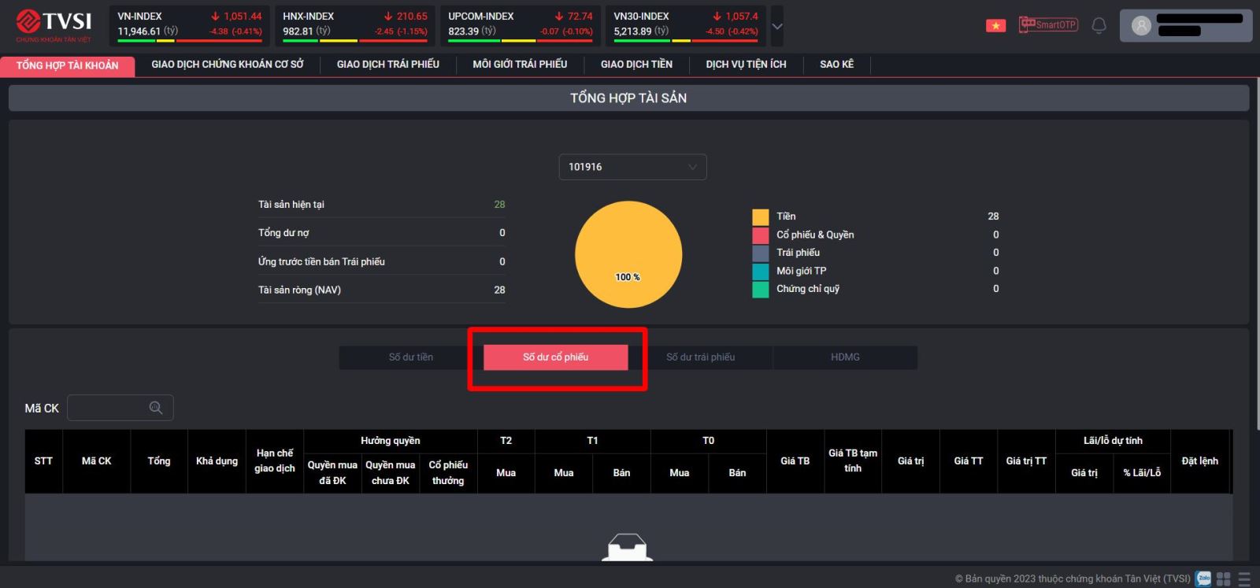Open Zalo chat icon in footer
This screenshot has width=1260, height=588.
(1203, 579)
